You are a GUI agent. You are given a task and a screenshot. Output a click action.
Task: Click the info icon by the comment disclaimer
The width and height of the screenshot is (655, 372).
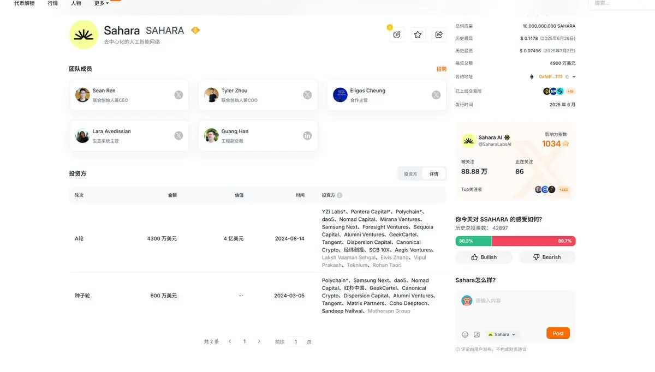click(x=457, y=350)
